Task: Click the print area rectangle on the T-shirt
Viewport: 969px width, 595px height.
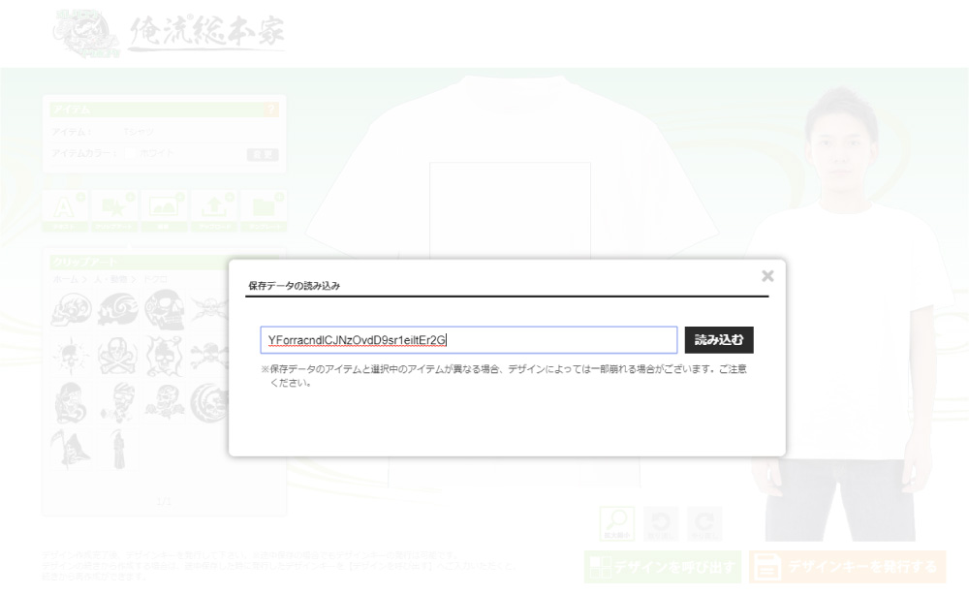Action: tap(511, 210)
